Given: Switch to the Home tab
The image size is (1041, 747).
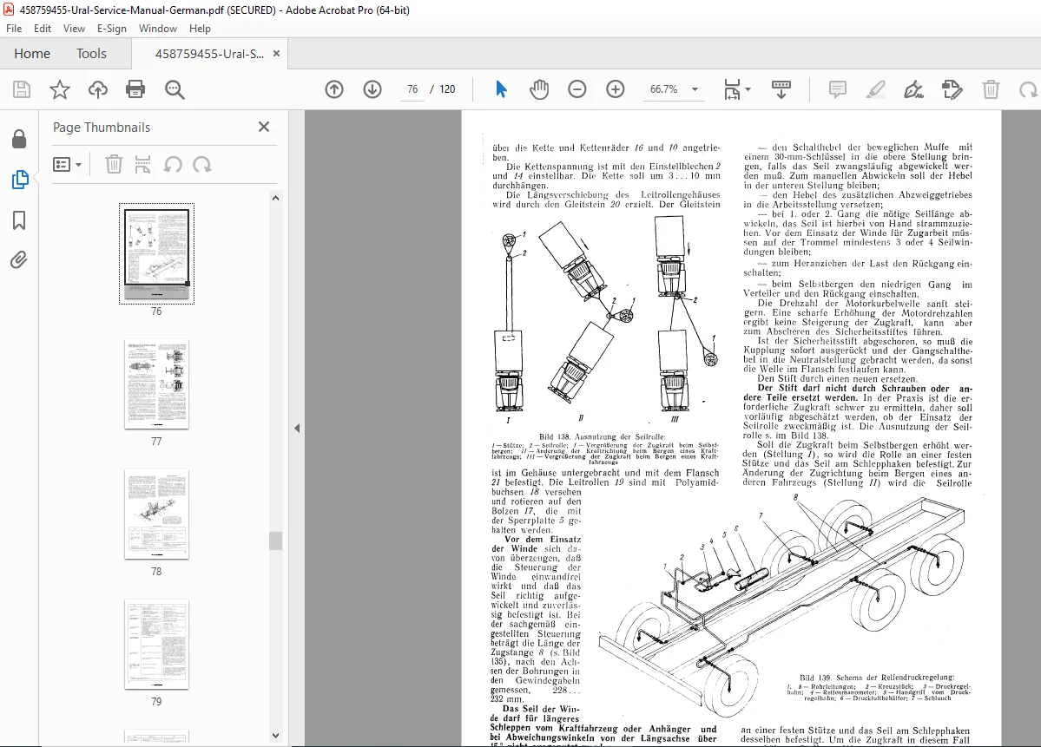Looking at the screenshot, I should tap(32, 54).
